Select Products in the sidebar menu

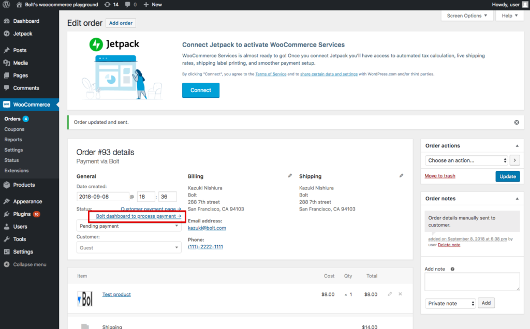(x=24, y=185)
